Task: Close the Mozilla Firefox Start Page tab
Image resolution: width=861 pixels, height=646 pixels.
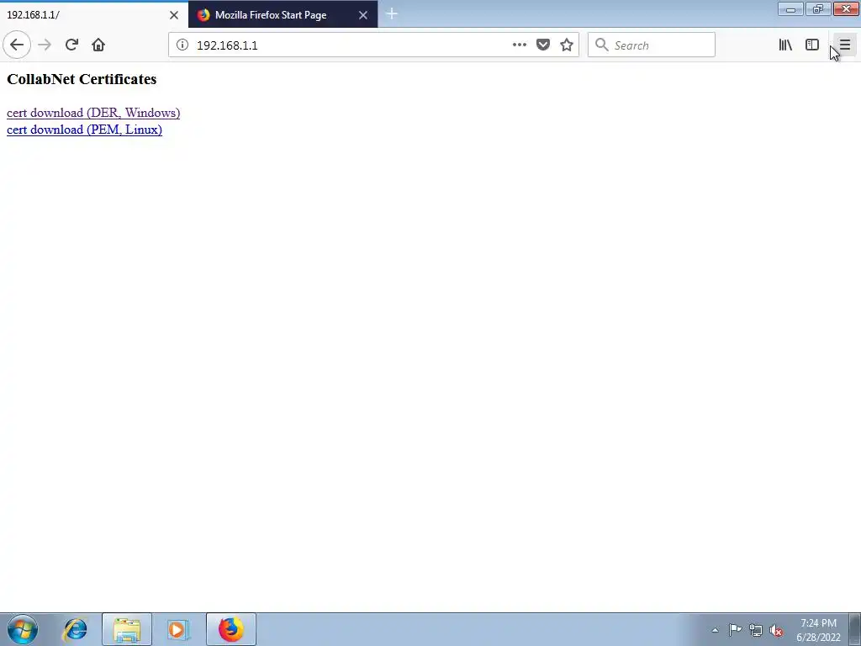Action: pyautogui.click(x=363, y=15)
